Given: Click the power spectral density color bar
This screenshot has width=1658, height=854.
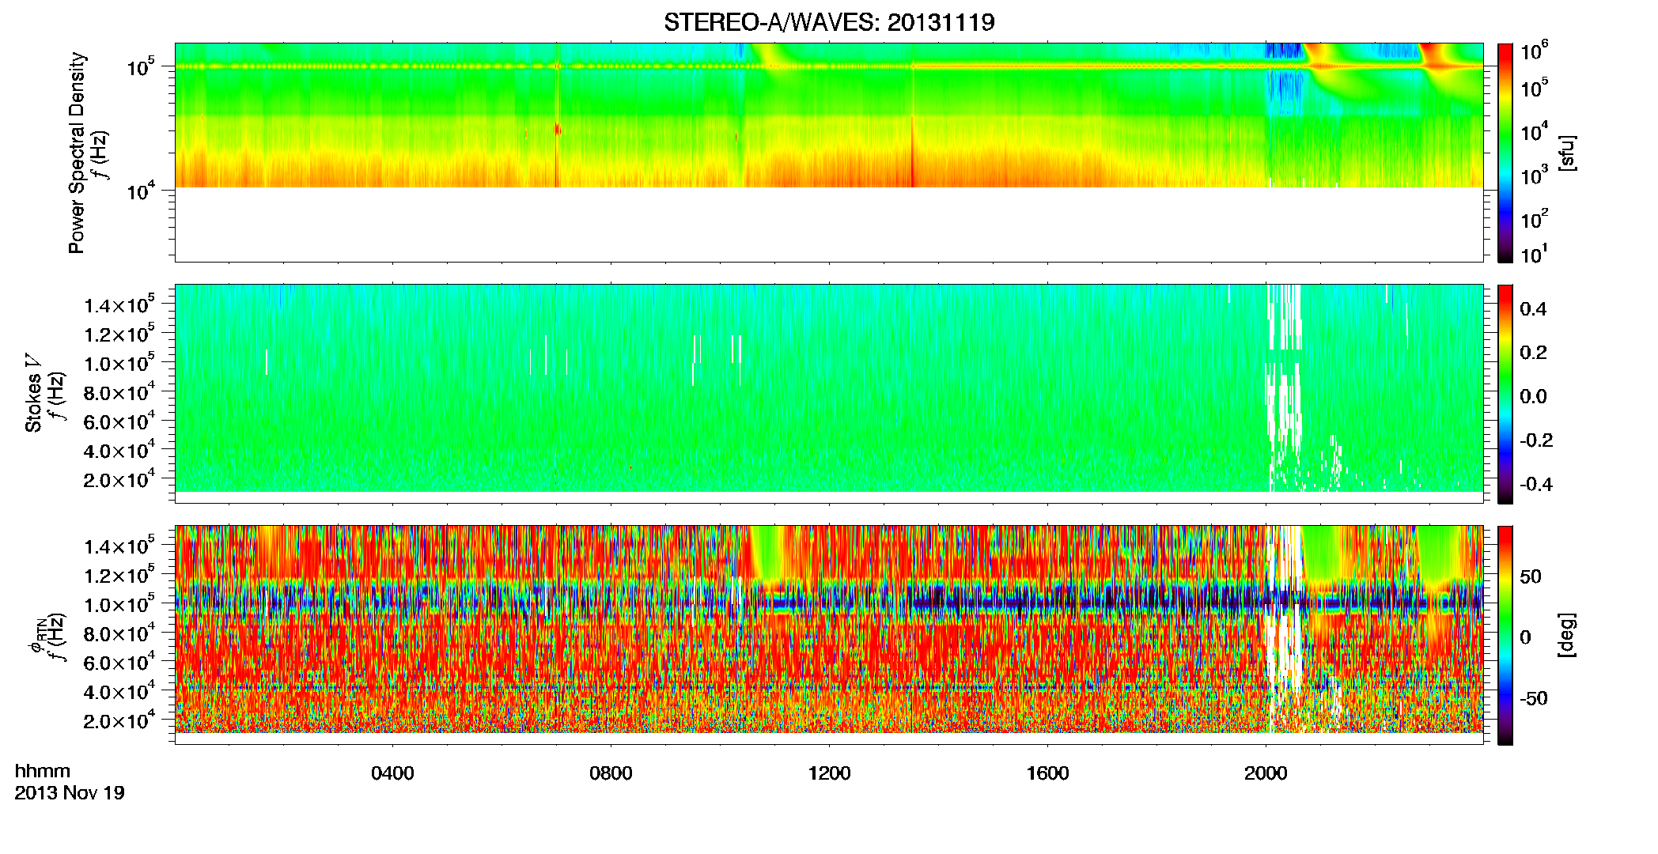Looking at the screenshot, I should 1505,153.
